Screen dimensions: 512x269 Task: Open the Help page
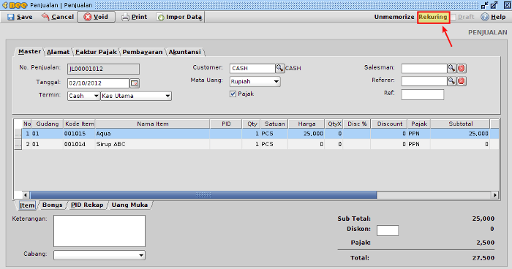(494, 17)
